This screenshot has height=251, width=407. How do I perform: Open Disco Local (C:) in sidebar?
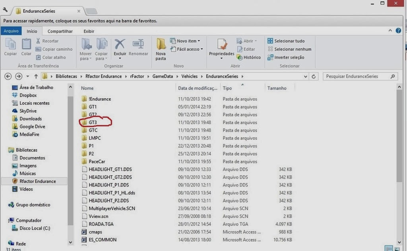coord(31,228)
